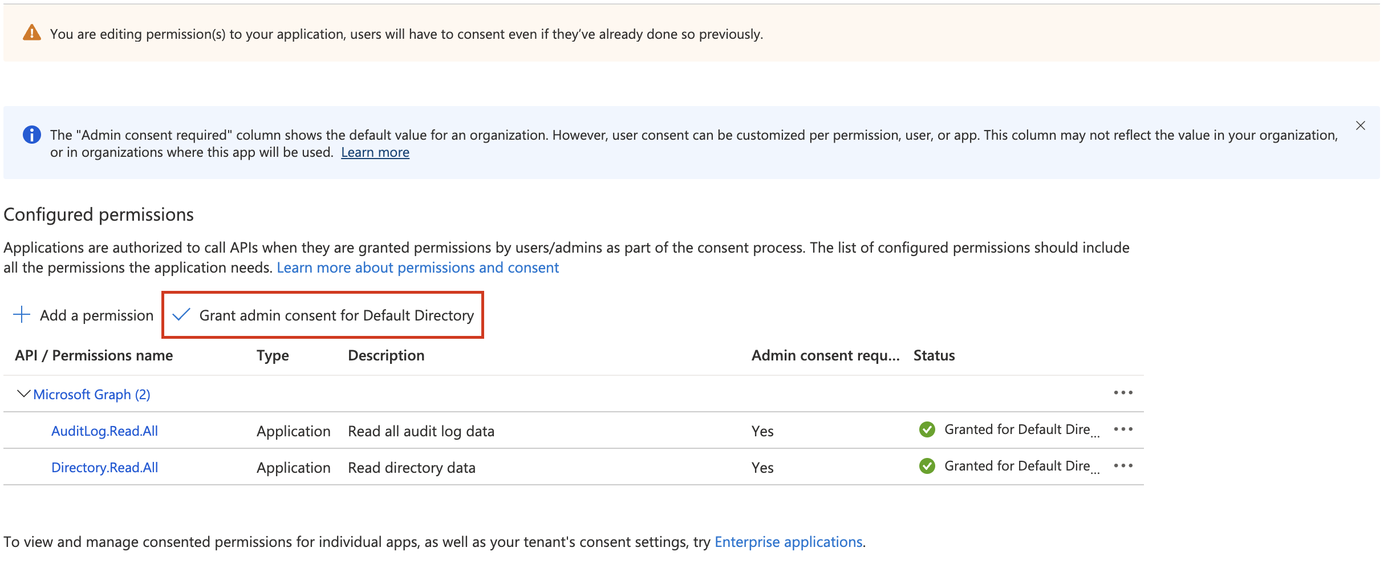Image resolution: width=1388 pixels, height=584 pixels.
Task: Click the orange warning triangle icon
Action: 32,33
